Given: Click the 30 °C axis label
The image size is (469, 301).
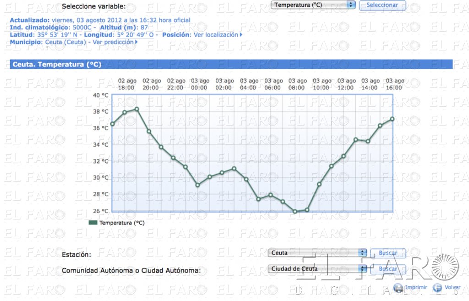Looking at the screenshot, I should click(100, 178).
